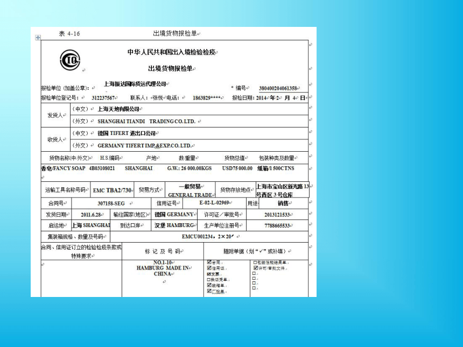Click the 集装箱规格、数量及号码 label
The height and width of the screenshot is (347, 463).
(x=75, y=237)
